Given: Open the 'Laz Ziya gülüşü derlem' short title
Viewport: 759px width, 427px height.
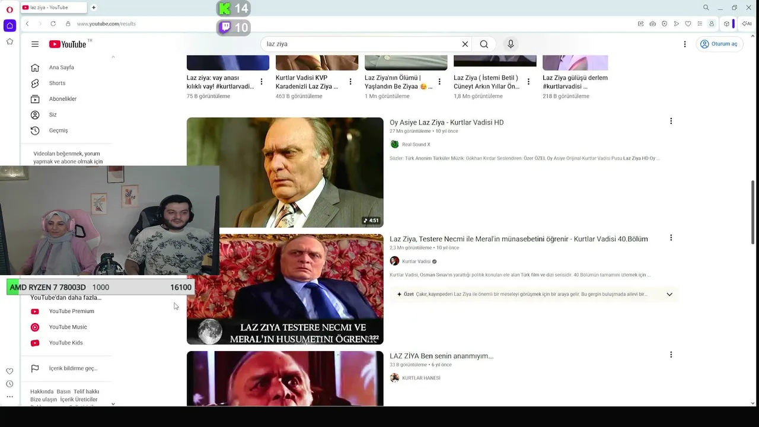Looking at the screenshot, I should click(x=575, y=82).
